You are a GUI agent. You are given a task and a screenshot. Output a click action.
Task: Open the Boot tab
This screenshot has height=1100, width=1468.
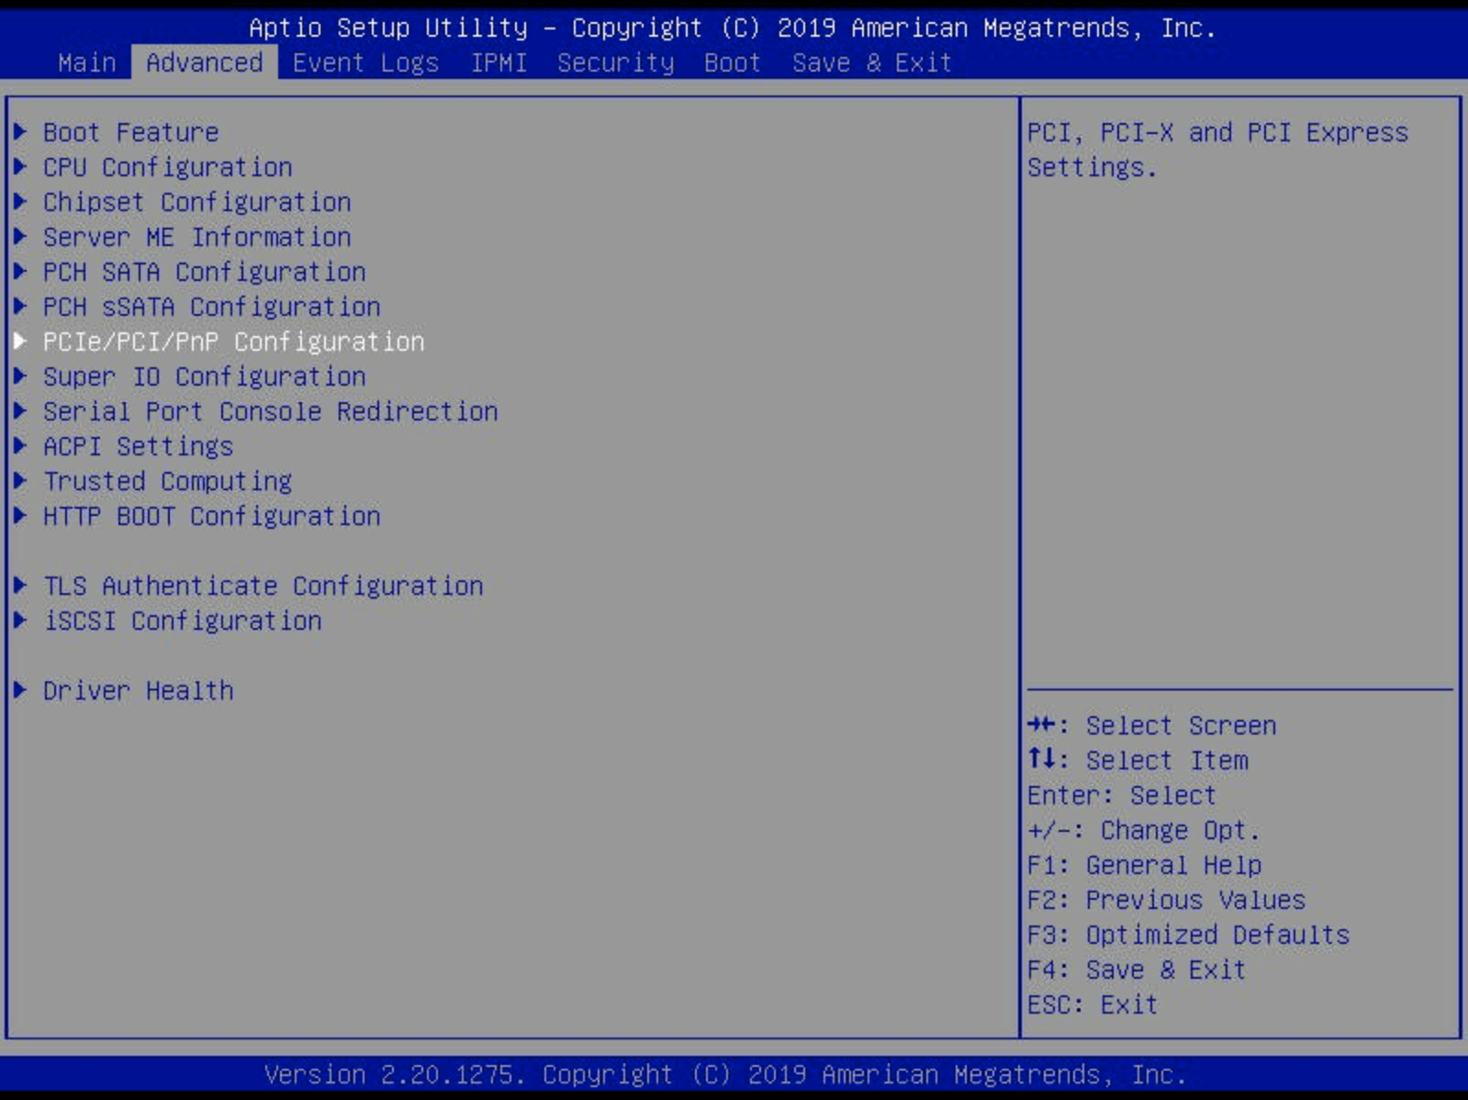732,62
